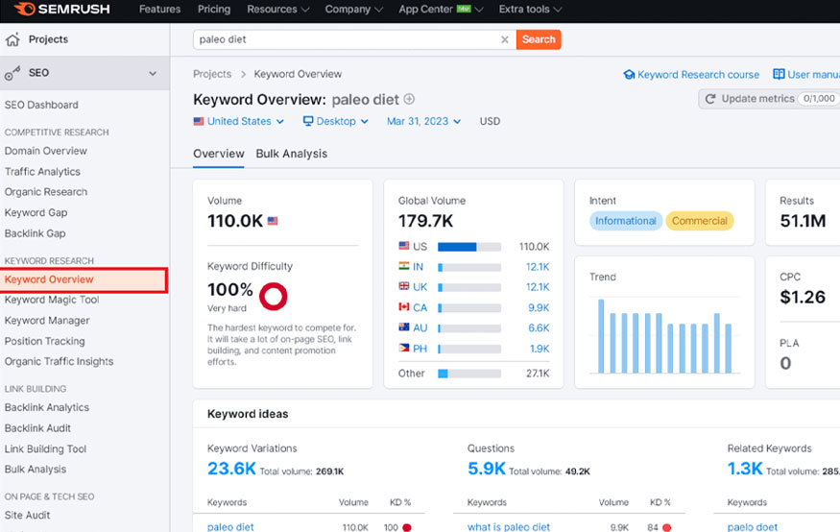Click the Other volume bar in Global Volume
The image size is (840, 532).
469,374
